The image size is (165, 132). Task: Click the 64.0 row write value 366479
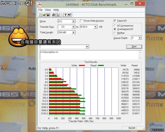coord(125,92)
